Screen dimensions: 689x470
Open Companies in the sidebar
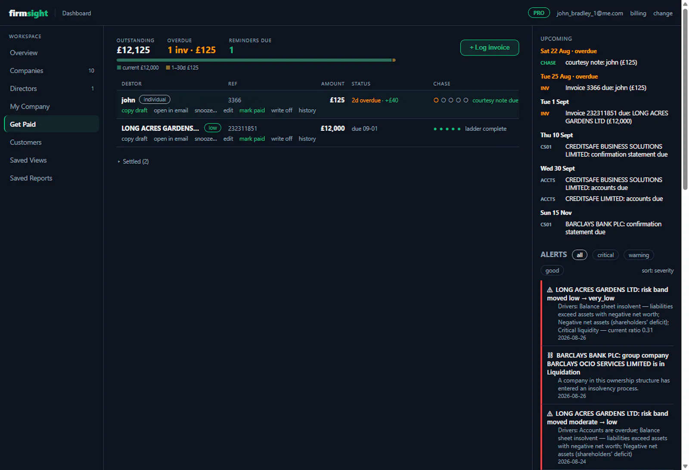52,71
